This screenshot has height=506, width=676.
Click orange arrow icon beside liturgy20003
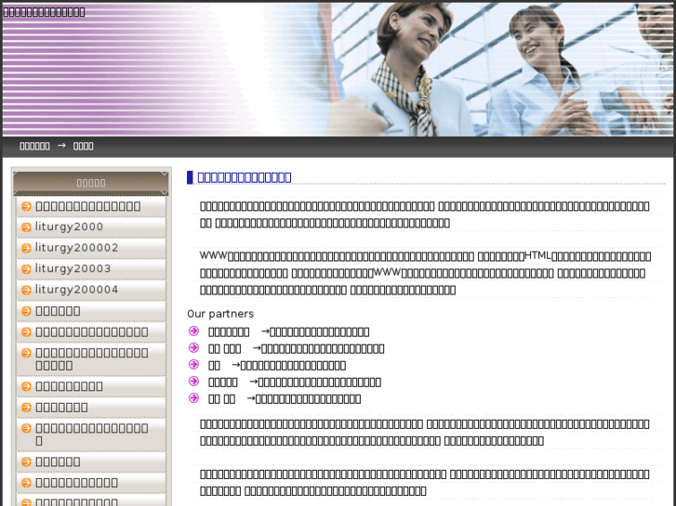(x=26, y=269)
